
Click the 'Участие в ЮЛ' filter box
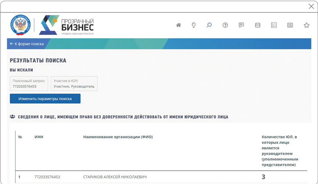click(x=74, y=84)
